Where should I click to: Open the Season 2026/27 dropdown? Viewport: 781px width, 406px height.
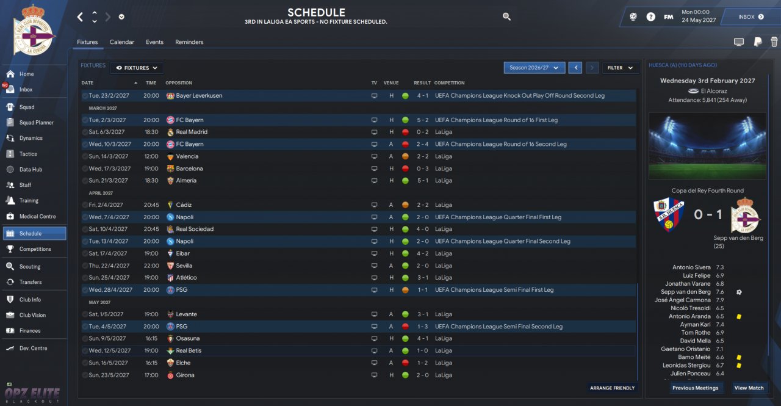(534, 68)
